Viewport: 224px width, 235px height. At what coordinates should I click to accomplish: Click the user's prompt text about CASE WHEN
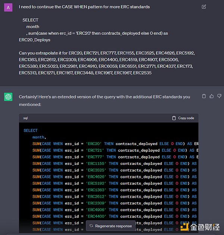(84, 7)
